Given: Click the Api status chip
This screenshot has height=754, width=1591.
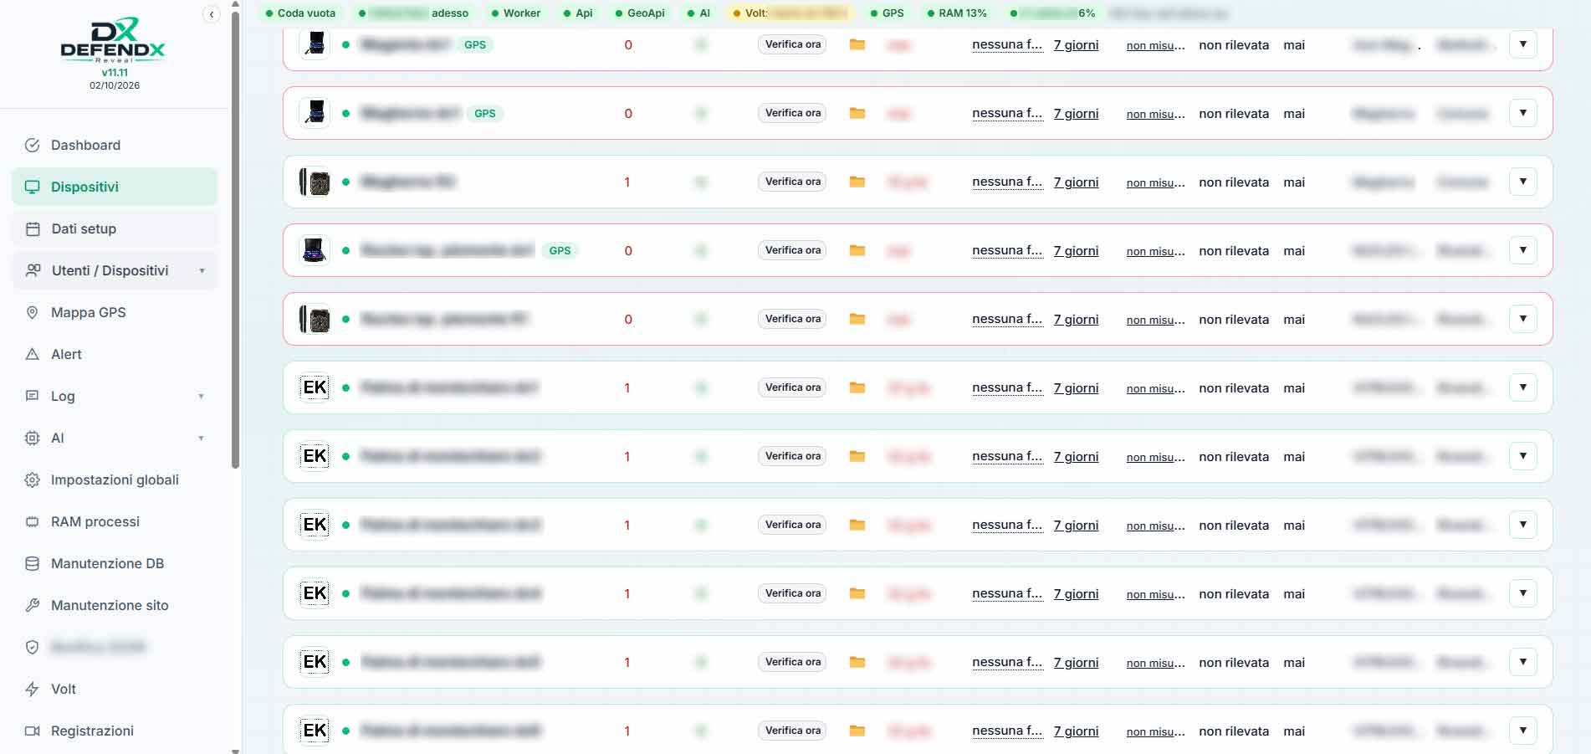Looking at the screenshot, I should pyautogui.click(x=578, y=13).
